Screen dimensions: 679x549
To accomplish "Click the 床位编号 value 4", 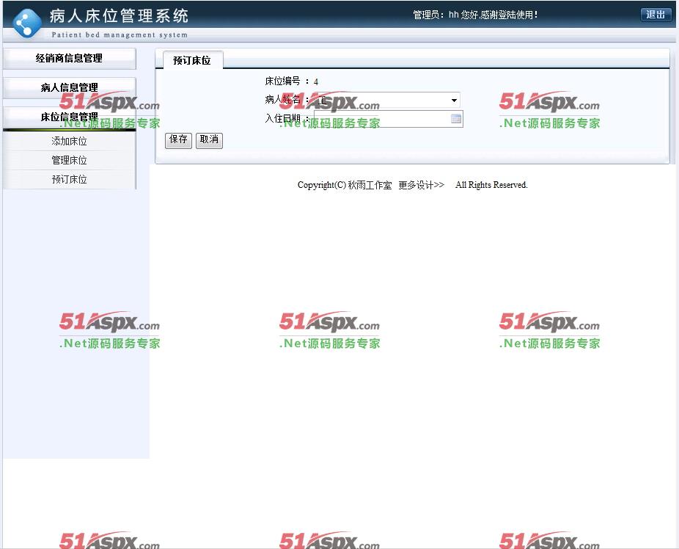I will (x=316, y=81).
